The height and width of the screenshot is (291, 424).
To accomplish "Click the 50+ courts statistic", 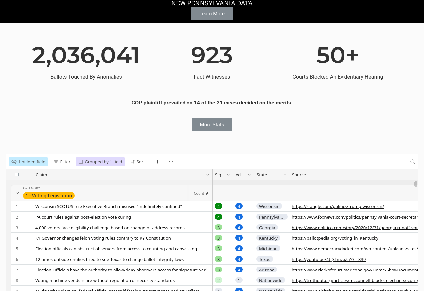I will pos(338,55).
